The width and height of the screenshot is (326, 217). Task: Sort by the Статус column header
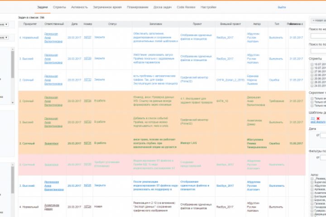112,24
